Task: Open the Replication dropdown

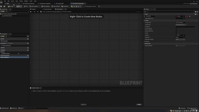Action: coord(180,37)
